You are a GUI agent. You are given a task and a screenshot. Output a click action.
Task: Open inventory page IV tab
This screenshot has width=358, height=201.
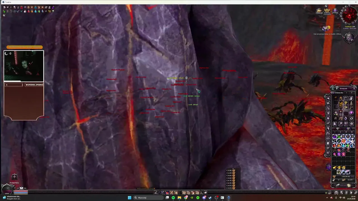[352, 132]
